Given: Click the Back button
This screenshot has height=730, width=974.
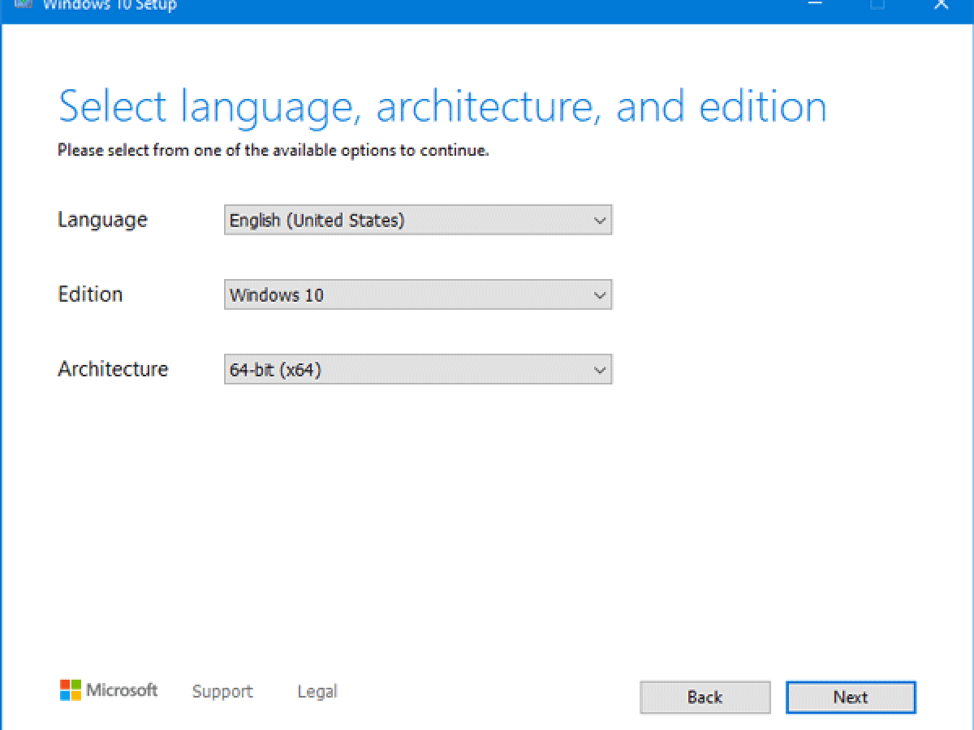Looking at the screenshot, I should 705,697.
